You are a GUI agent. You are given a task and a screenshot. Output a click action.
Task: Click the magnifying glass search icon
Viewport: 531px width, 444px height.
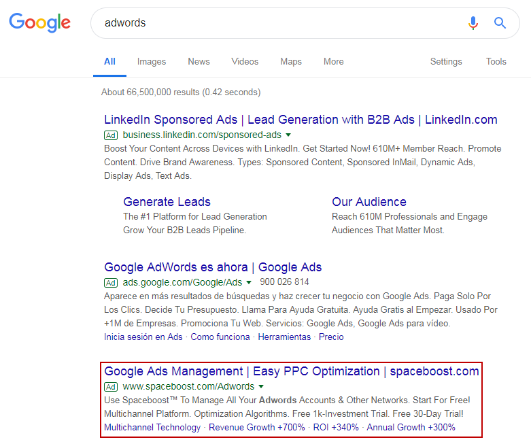coord(500,23)
